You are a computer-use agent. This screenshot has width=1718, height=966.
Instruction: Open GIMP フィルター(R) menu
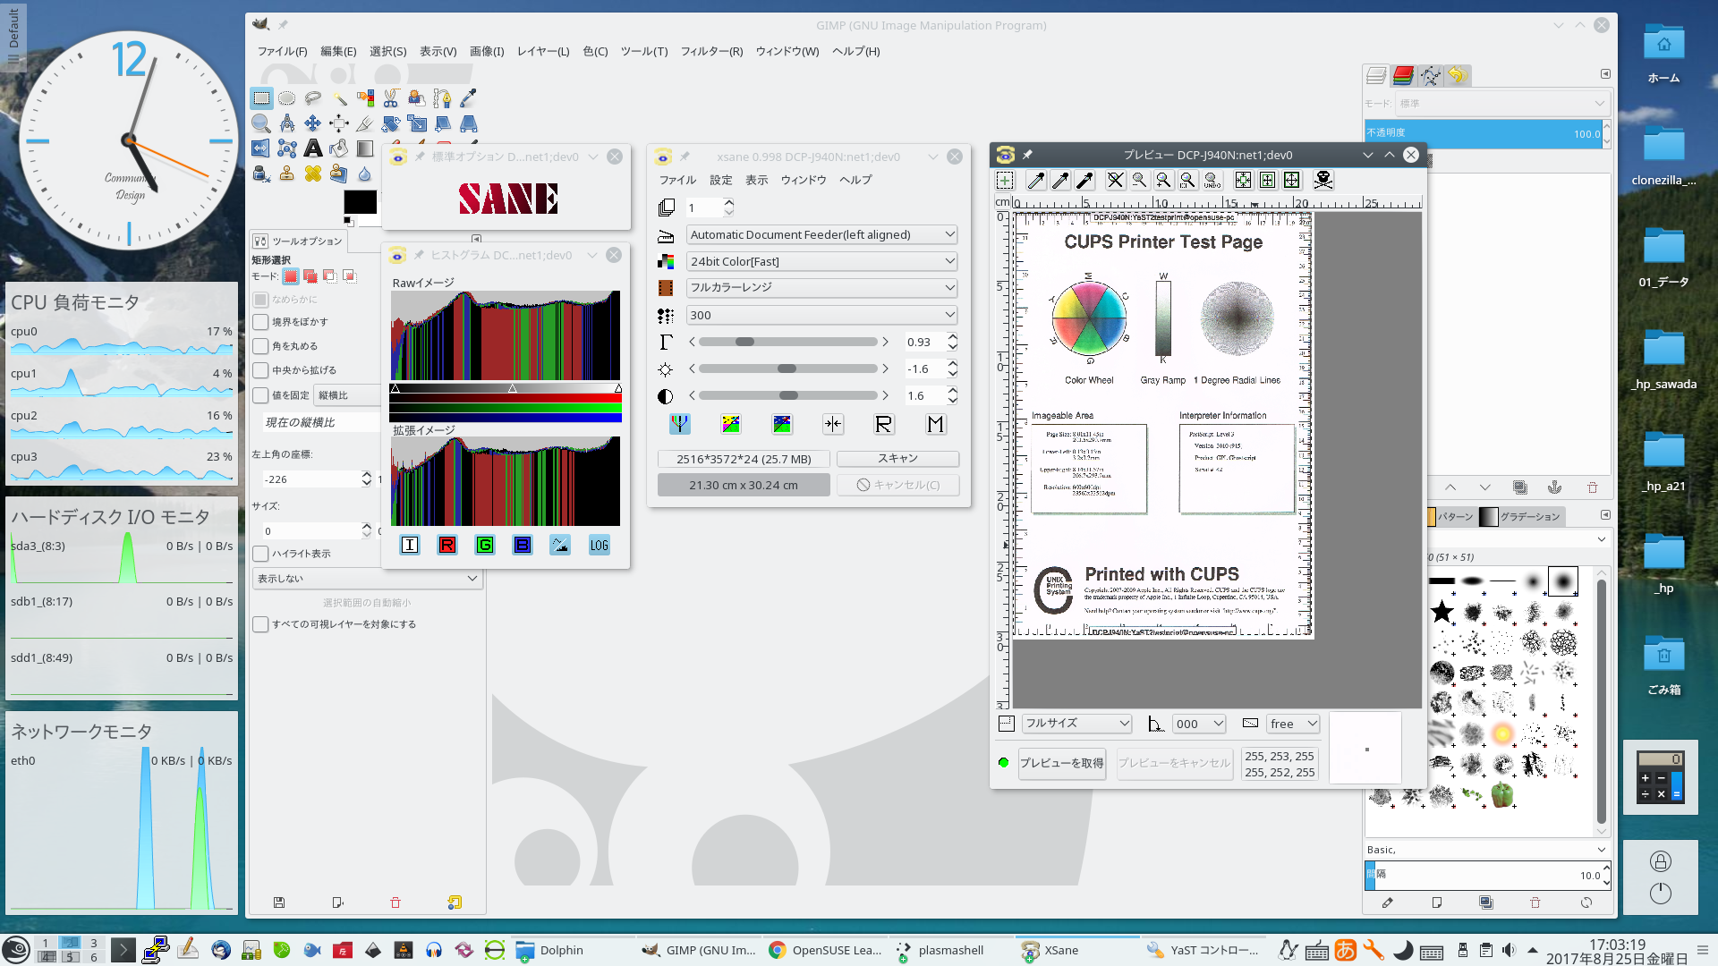(x=711, y=51)
